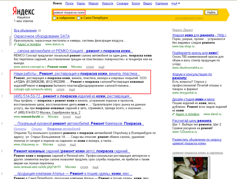Click the www.renewal-avto.ru/info.php?id=31 URL
Image resolution: width=237 pixels, height=179 pixels.
[x=37, y=167]
